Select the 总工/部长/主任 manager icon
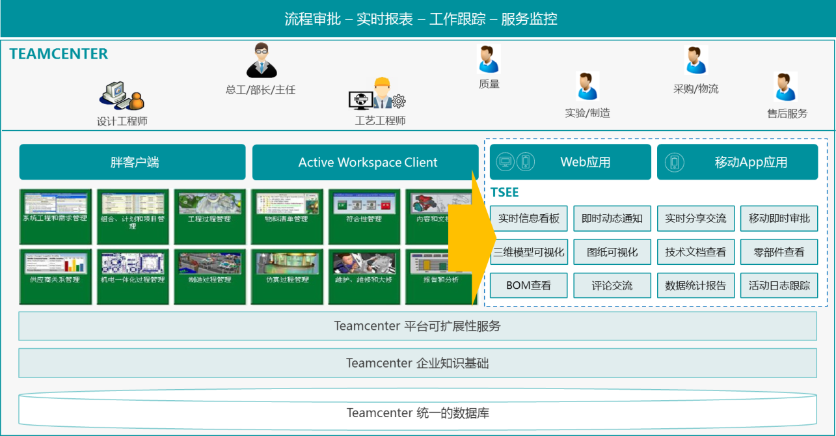 click(262, 60)
